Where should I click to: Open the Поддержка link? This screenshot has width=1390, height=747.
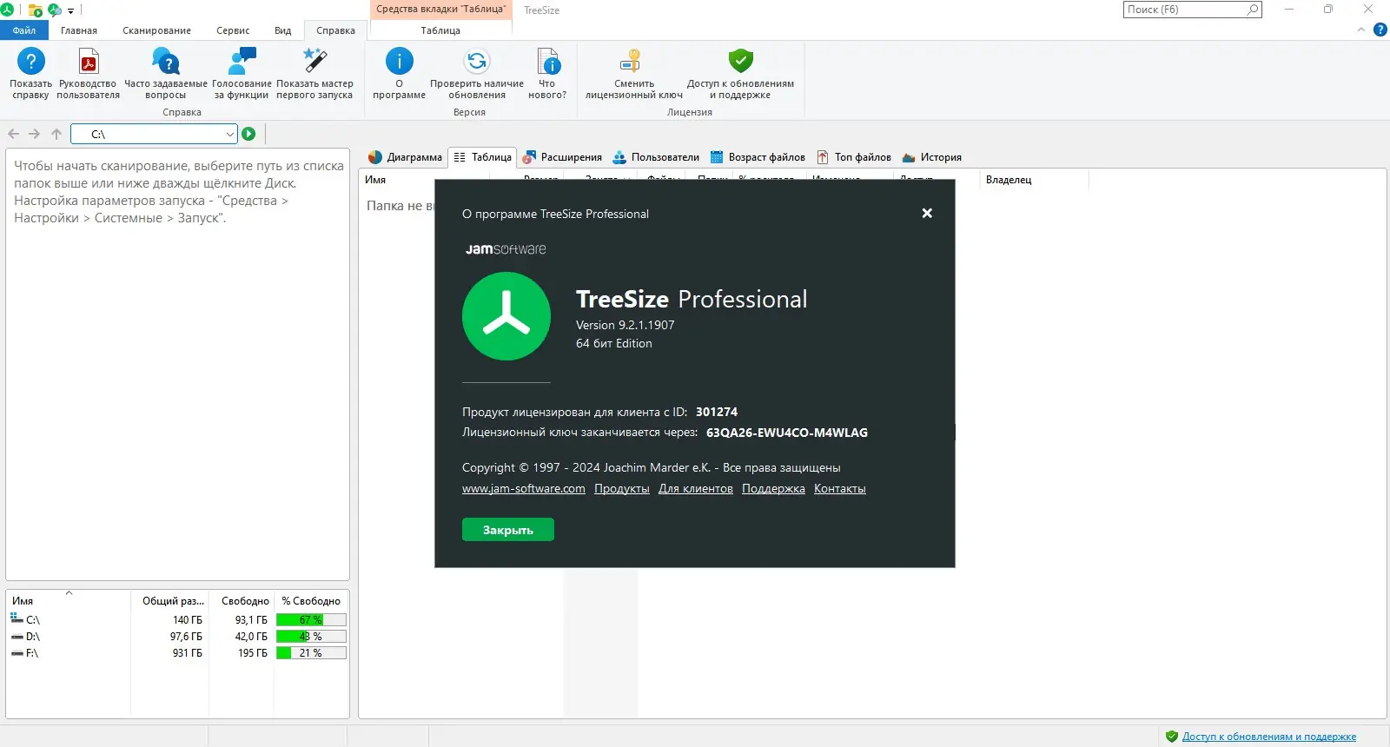coord(773,489)
